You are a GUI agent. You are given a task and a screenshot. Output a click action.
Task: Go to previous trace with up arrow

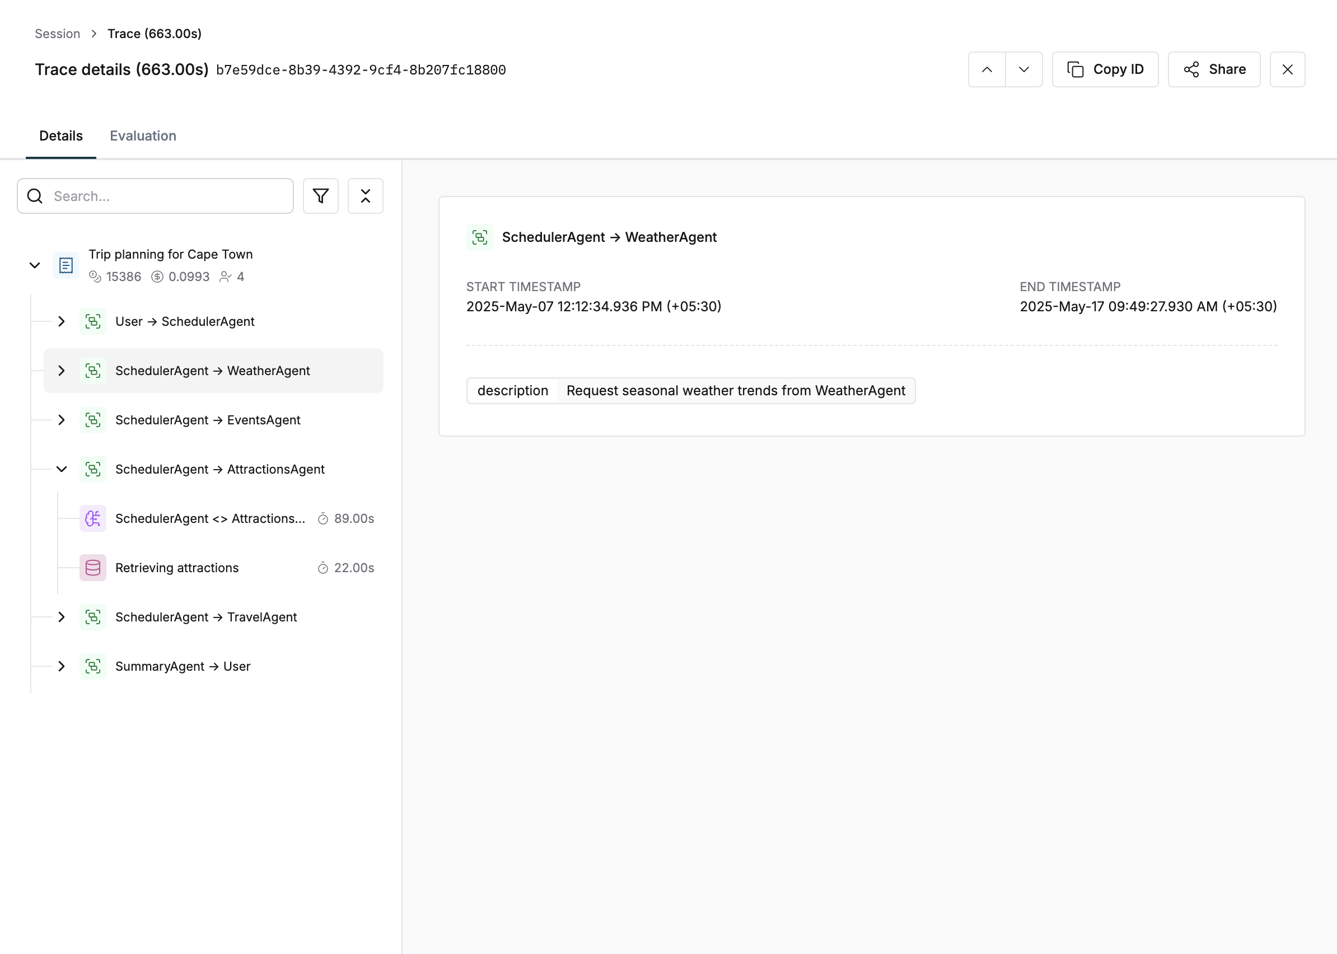point(987,69)
